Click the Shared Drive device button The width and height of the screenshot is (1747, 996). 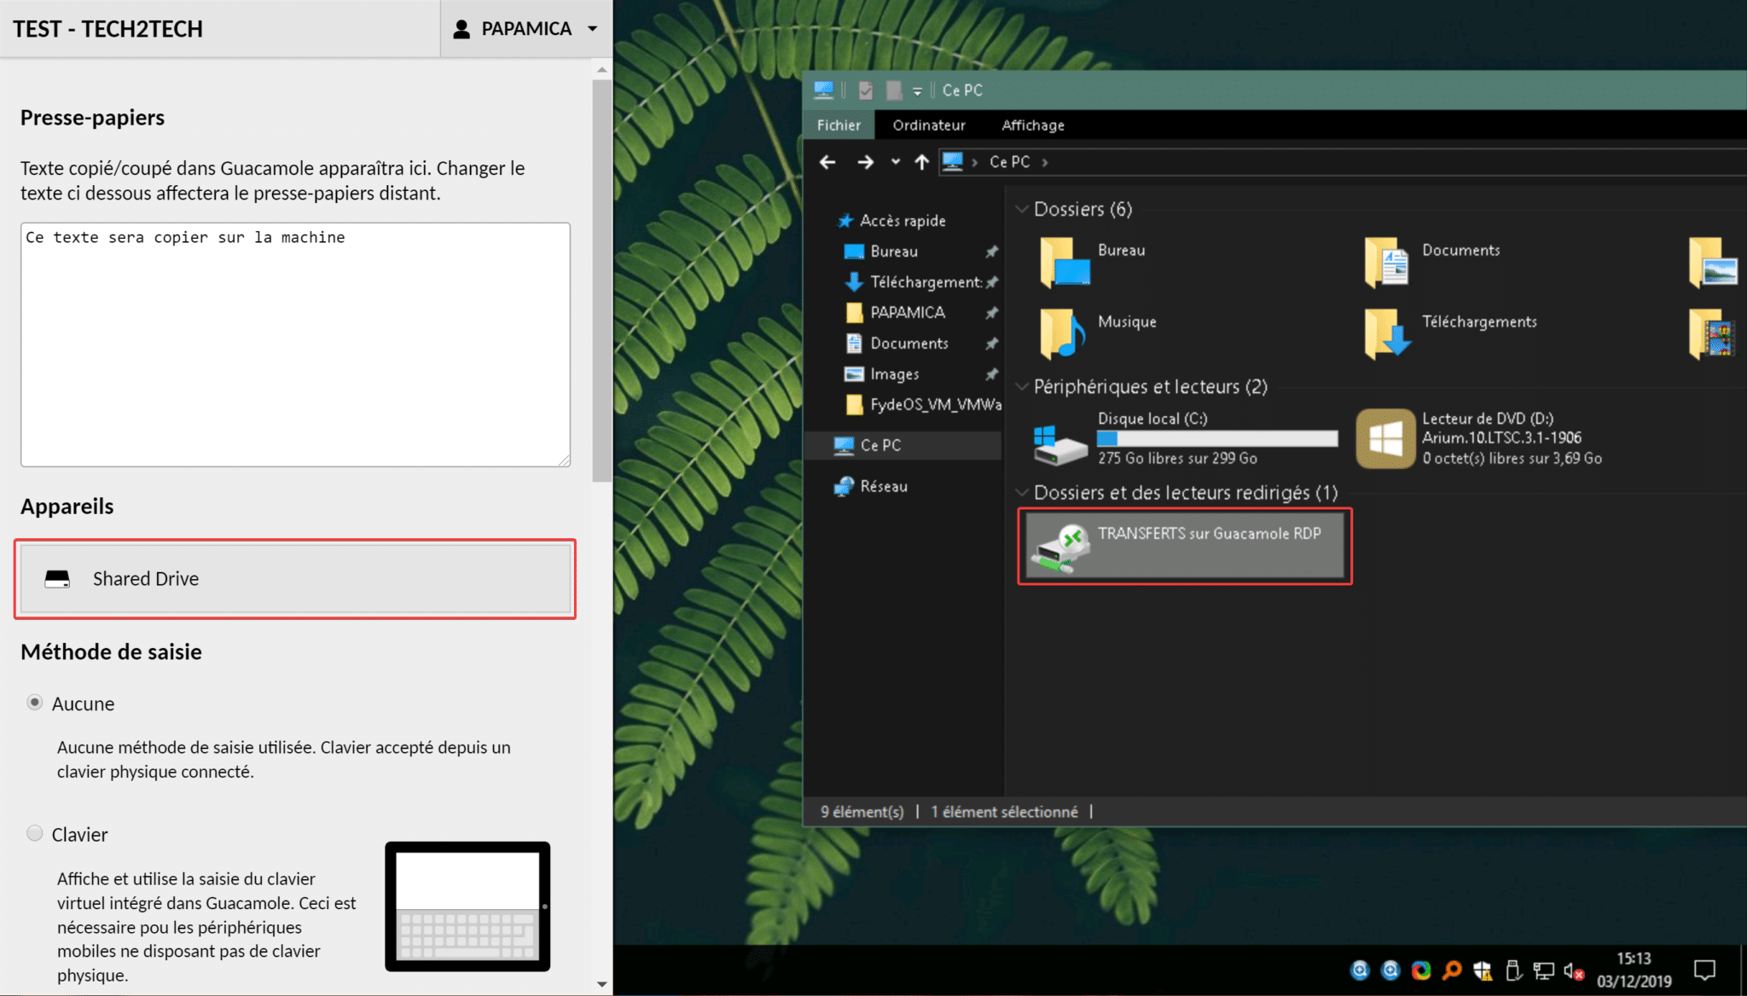295,579
